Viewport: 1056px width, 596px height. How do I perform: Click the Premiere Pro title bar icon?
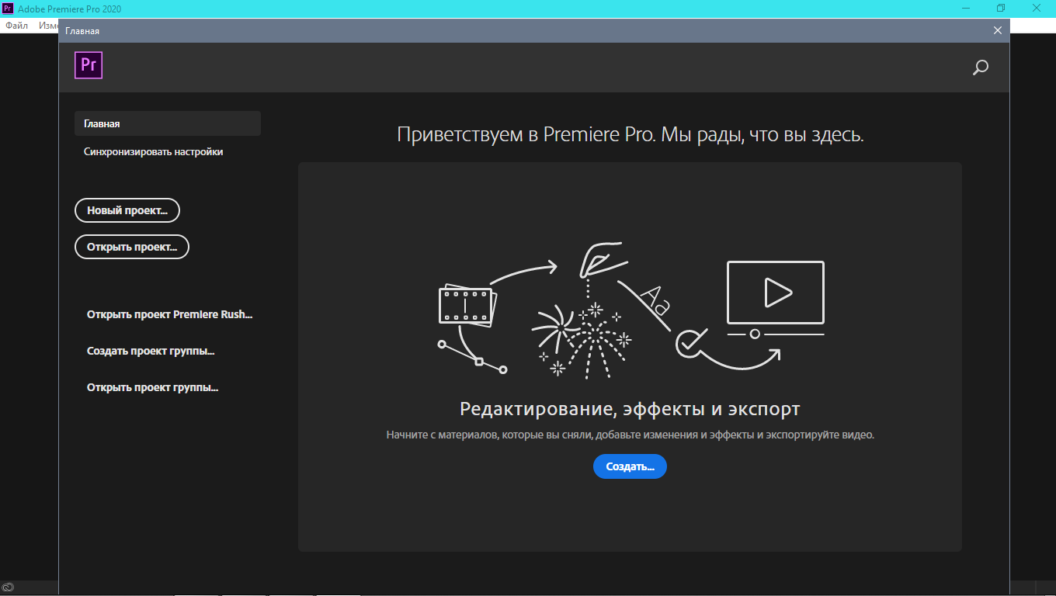pyautogui.click(x=8, y=9)
